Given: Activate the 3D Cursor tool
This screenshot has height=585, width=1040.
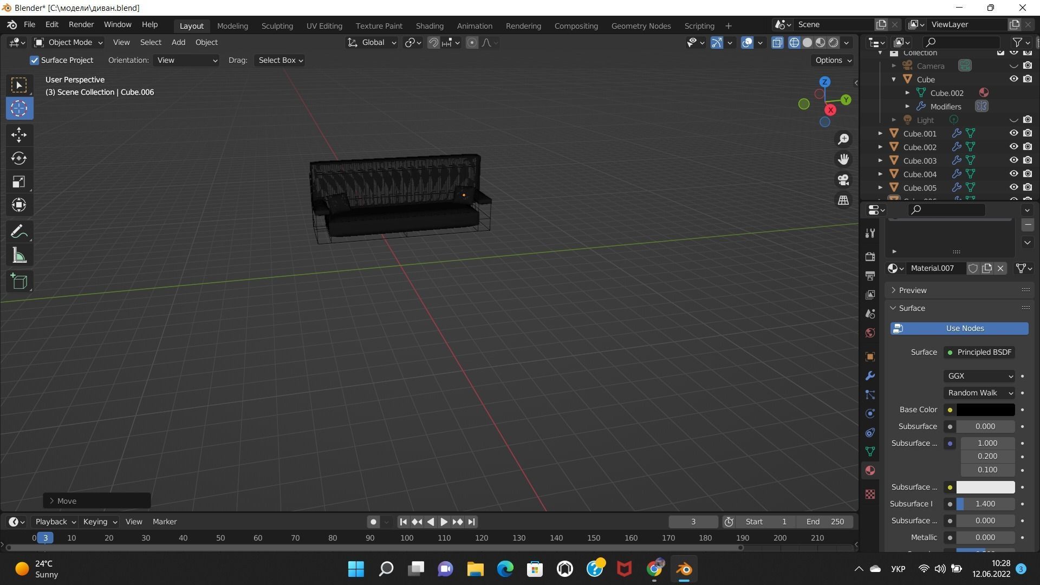Looking at the screenshot, I should coord(19,108).
